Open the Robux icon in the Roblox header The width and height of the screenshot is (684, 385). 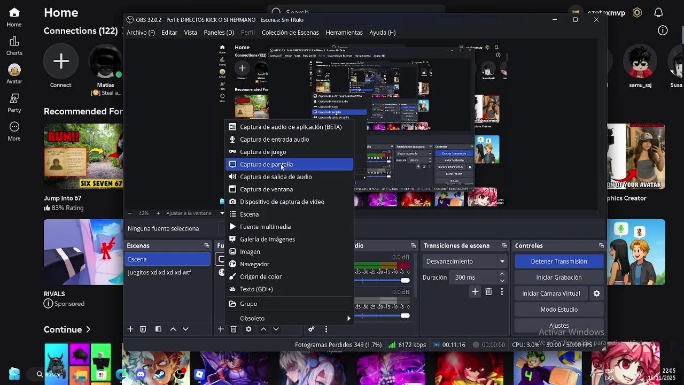(x=637, y=12)
